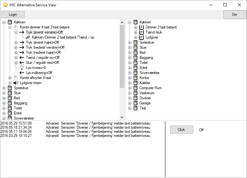Click the hand icon beside Kombi afbryder 4 tast

[16, 78]
